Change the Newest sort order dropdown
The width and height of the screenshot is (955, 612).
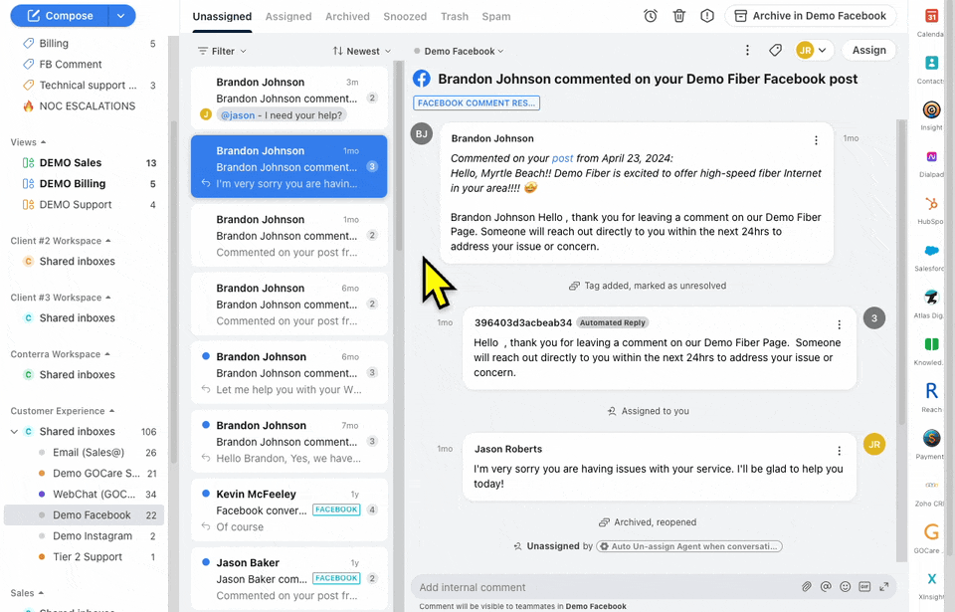[x=362, y=51]
